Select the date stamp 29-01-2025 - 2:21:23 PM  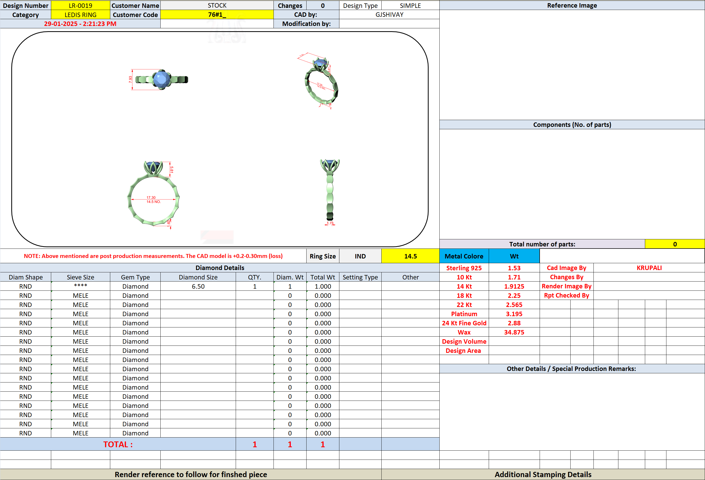(80, 24)
